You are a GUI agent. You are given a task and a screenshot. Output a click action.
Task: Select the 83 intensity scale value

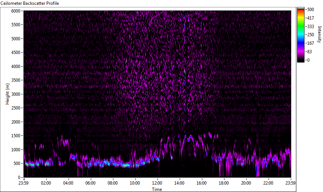click(309, 52)
